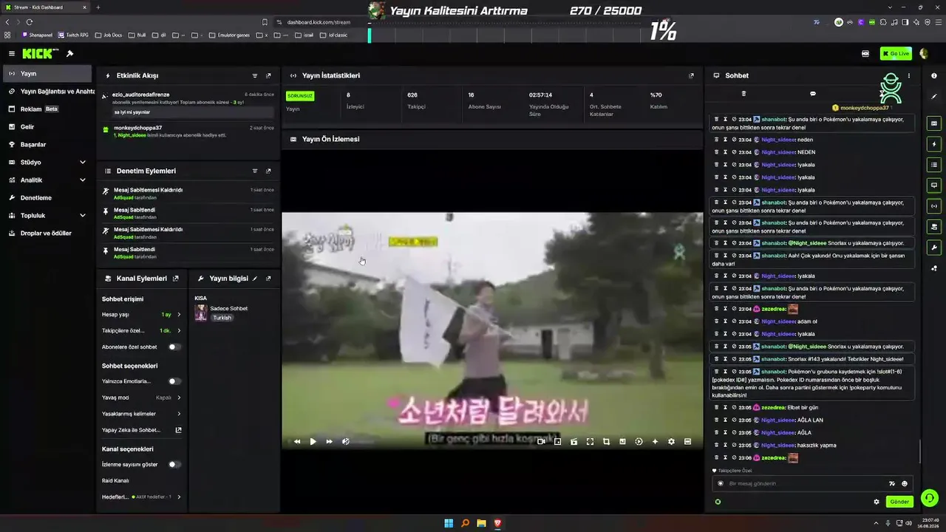Open File Explorer from taskbar
Viewport: 946px width, 532px height.
pyautogui.click(x=481, y=524)
